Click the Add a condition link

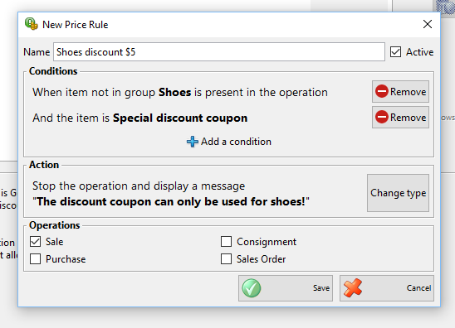click(x=236, y=142)
